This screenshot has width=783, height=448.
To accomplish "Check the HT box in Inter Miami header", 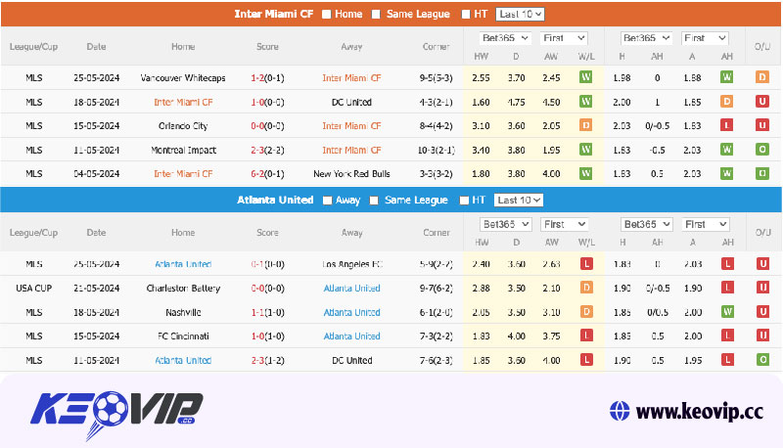I will (465, 14).
